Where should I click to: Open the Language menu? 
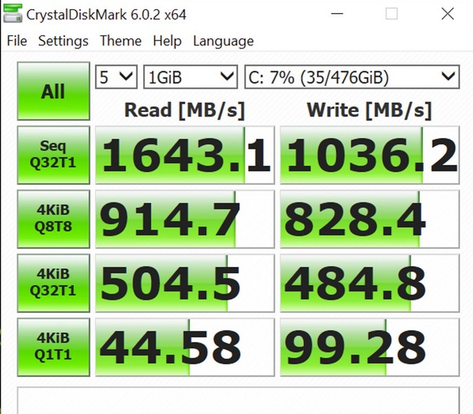223,41
